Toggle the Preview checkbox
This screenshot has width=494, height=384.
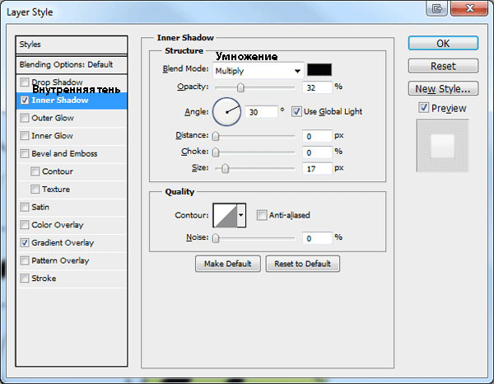click(423, 108)
